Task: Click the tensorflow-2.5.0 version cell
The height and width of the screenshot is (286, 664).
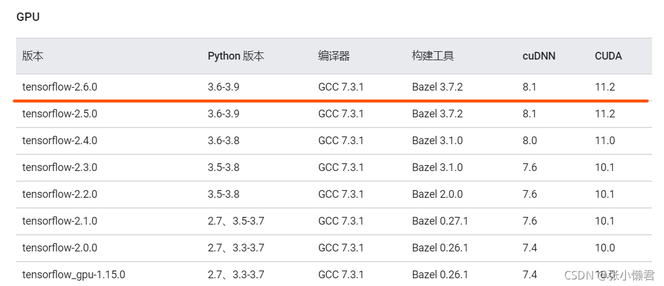Action: pyautogui.click(x=60, y=114)
